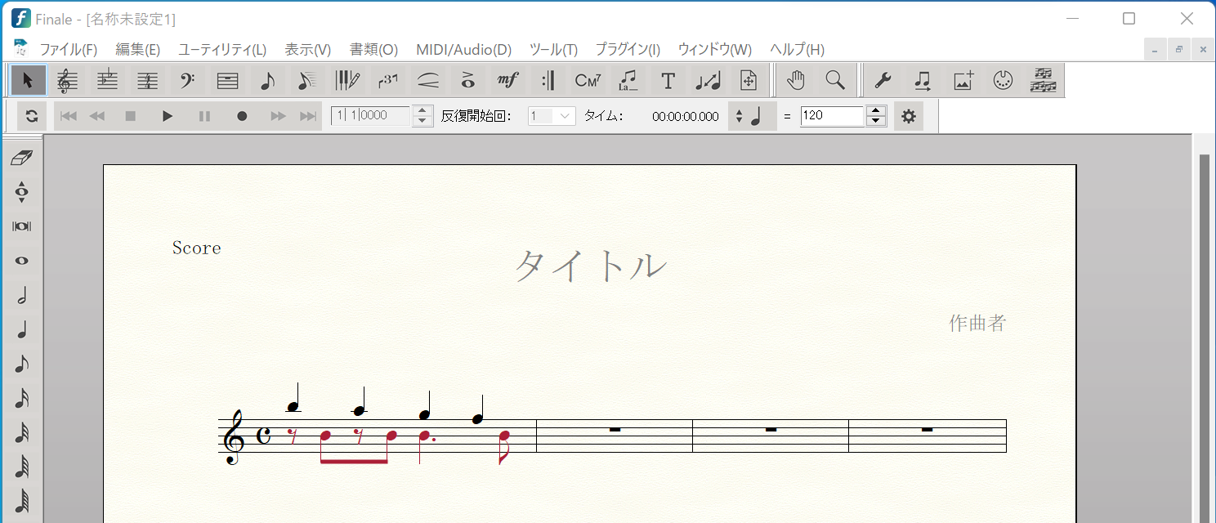The image size is (1216, 523).
Task: Open the ユーティリティ(L) menu
Action: (x=222, y=50)
